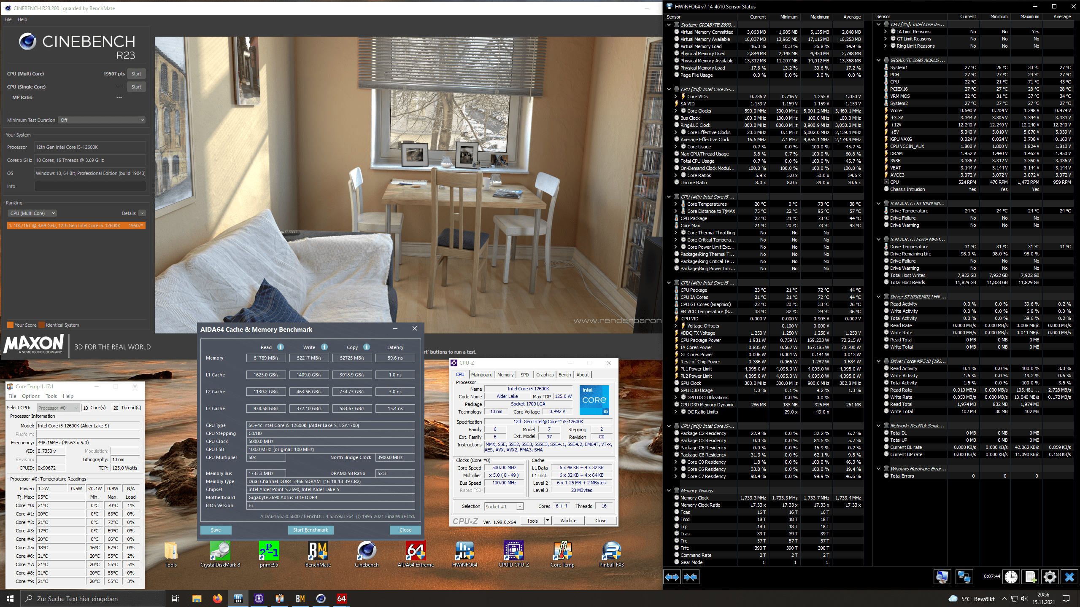Collapse GIGABYTE Z690 AORUS sensor group
1080x607 pixels.
tap(879, 60)
